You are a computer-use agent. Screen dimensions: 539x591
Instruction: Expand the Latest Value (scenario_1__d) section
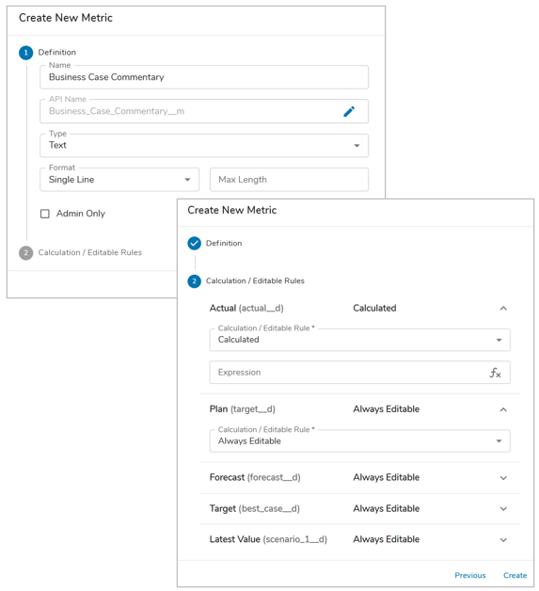[503, 540]
